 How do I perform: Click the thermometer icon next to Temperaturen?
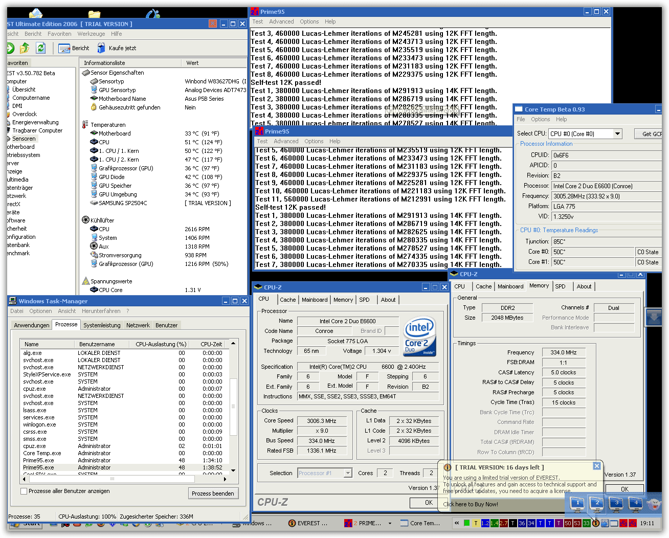point(85,125)
